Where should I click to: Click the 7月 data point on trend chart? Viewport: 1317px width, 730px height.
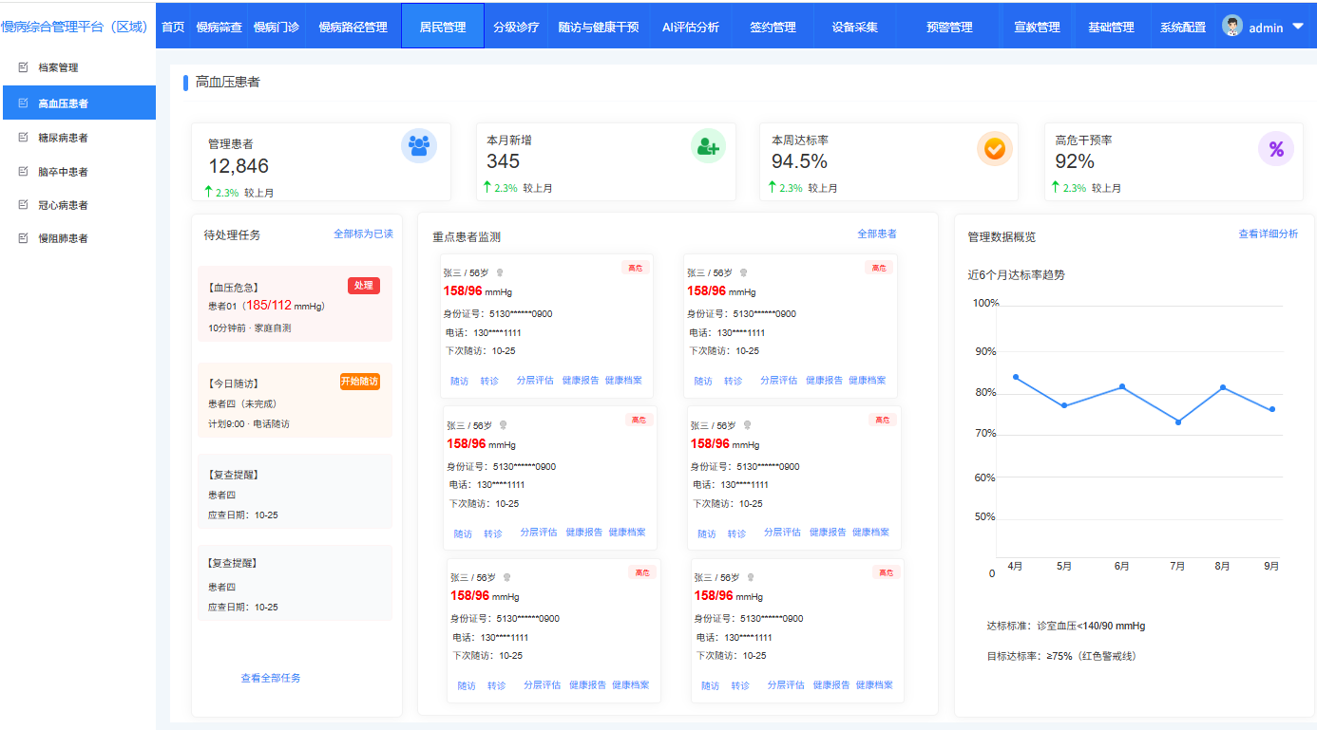pyautogui.click(x=1178, y=421)
